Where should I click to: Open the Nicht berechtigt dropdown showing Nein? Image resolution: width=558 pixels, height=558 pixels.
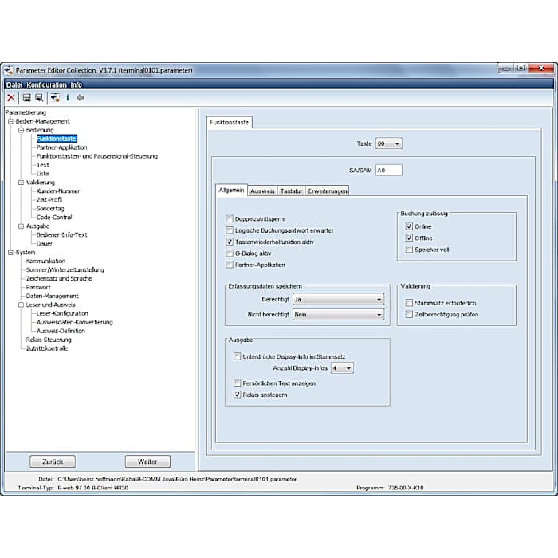(x=338, y=315)
